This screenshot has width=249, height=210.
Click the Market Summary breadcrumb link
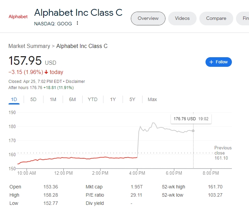pyautogui.click(x=29, y=46)
